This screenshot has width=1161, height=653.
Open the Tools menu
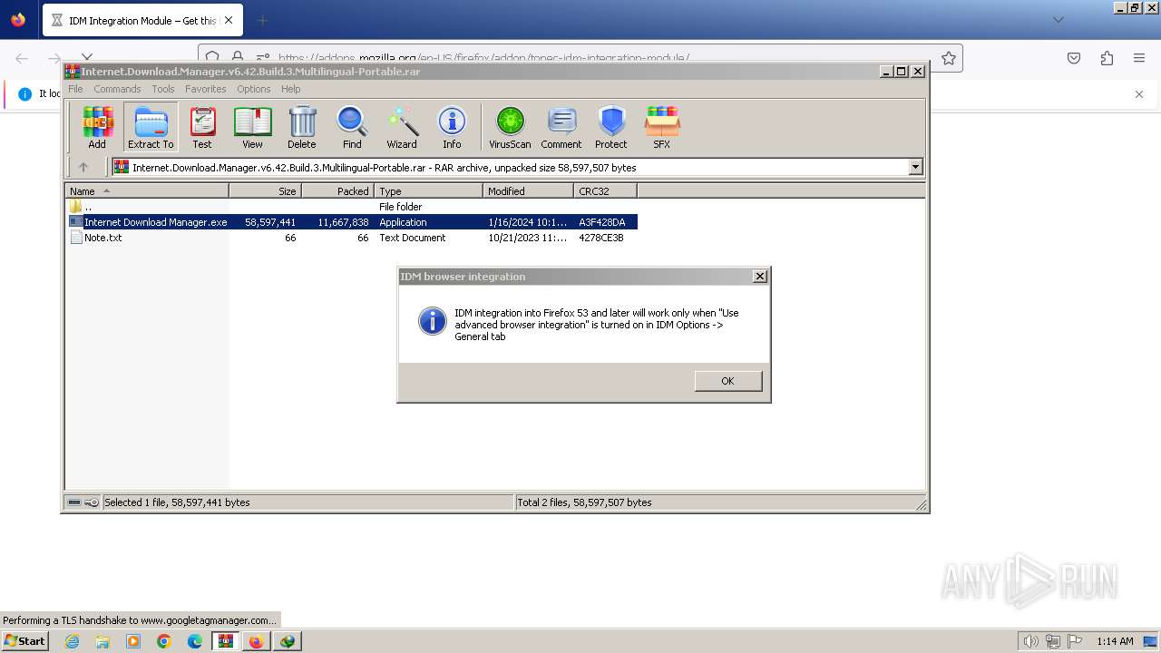pos(163,89)
